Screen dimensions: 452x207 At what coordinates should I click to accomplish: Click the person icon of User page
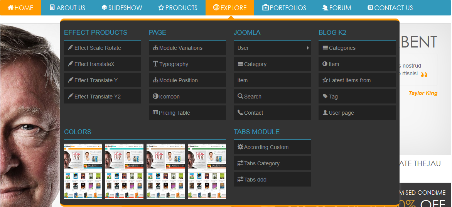pyautogui.click(x=325, y=112)
